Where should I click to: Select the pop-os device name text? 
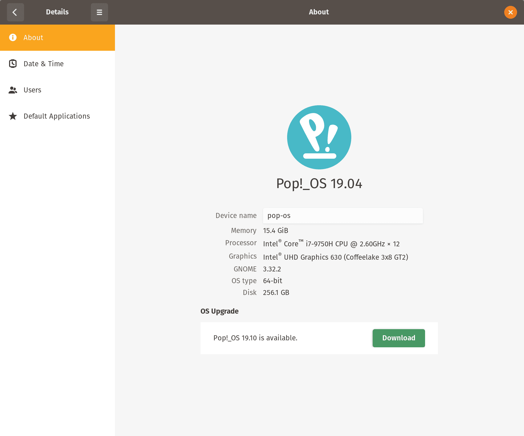[x=279, y=216]
